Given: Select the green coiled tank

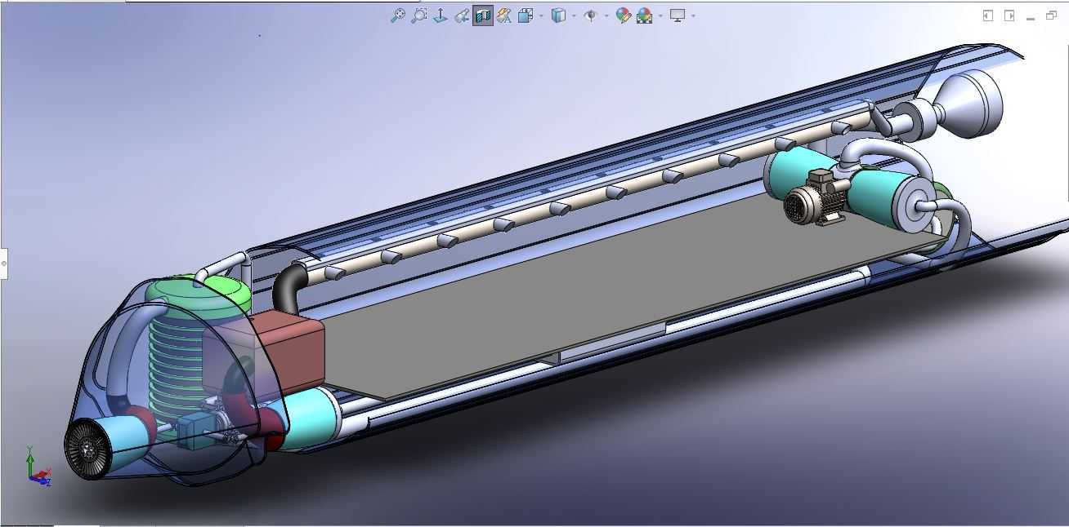Looking at the screenshot, I should pos(178,351).
